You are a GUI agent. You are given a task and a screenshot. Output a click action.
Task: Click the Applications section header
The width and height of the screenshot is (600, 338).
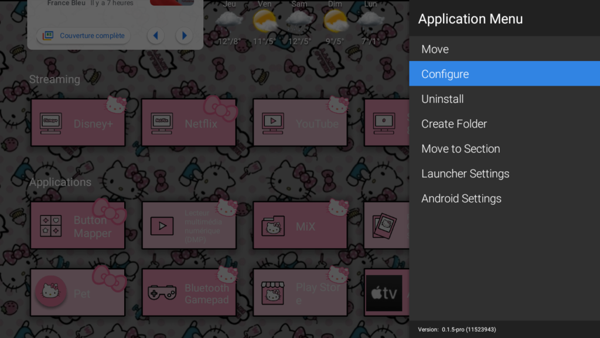[60, 182]
